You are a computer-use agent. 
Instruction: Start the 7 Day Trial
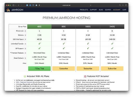coord(39,68)
